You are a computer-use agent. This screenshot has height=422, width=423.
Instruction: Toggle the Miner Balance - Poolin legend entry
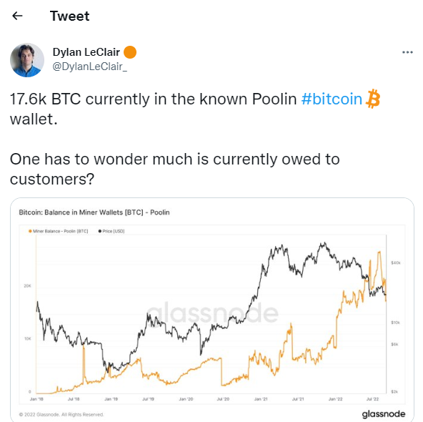pyautogui.click(x=59, y=231)
